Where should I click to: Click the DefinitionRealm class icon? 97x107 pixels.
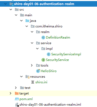tap(43, 38)
